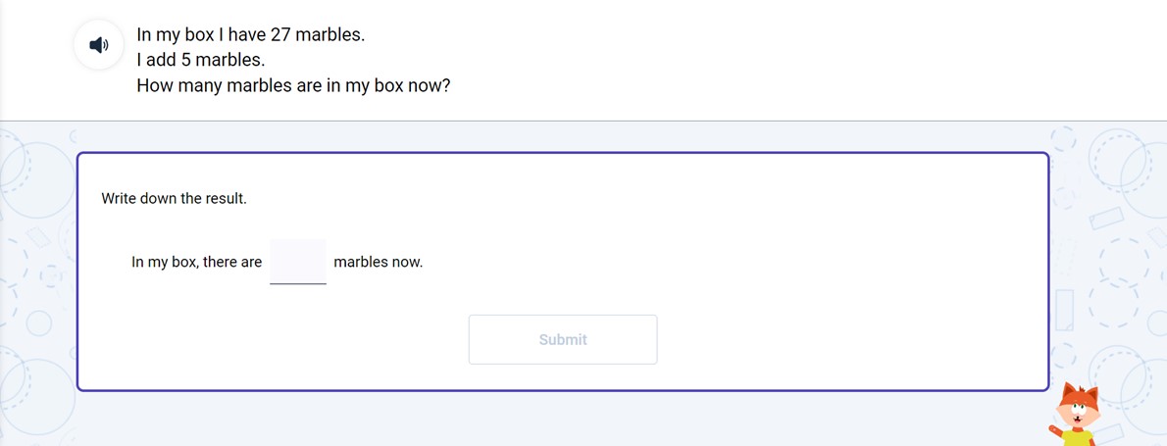Click the fox mascot's orange head
Viewport: 1167px width, 446px height.
tap(1078, 402)
